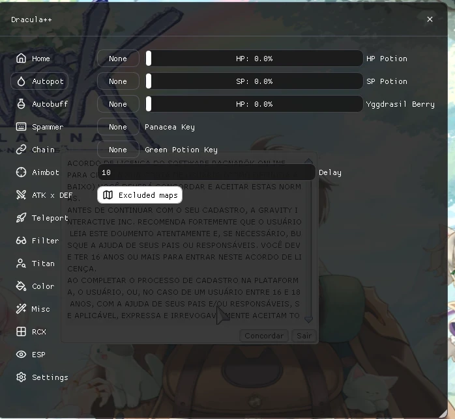The width and height of the screenshot is (455, 419).
Task: Click the Aimbot crosshair icon
Action: (21, 172)
